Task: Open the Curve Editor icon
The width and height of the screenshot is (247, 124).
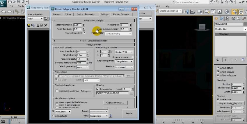Action: pyautogui.click(x=214, y=12)
